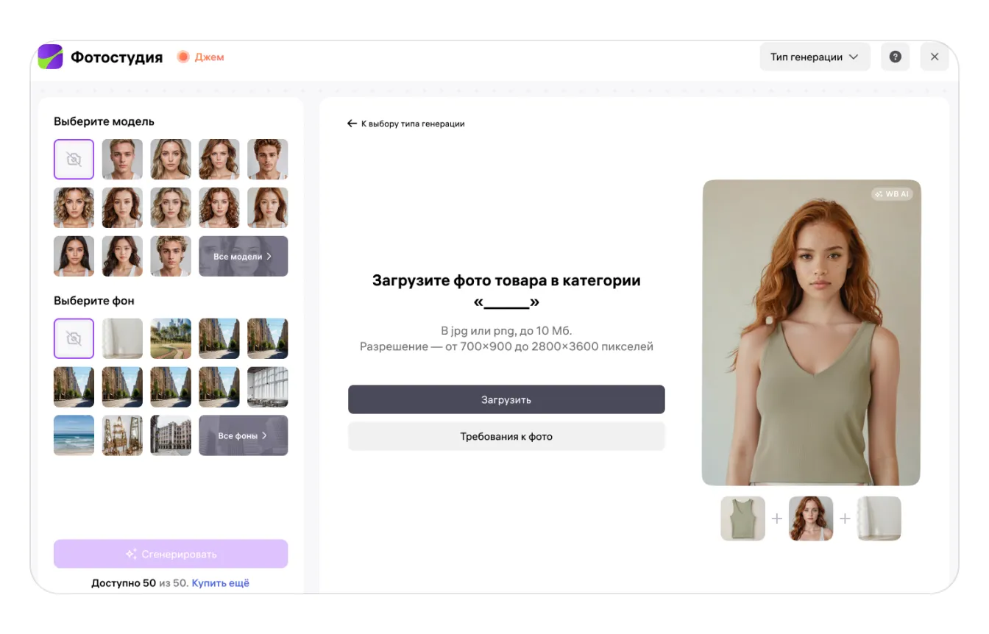Select the no-model crossed camera icon
This screenshot has height=634, width=989.
[74, 159]
